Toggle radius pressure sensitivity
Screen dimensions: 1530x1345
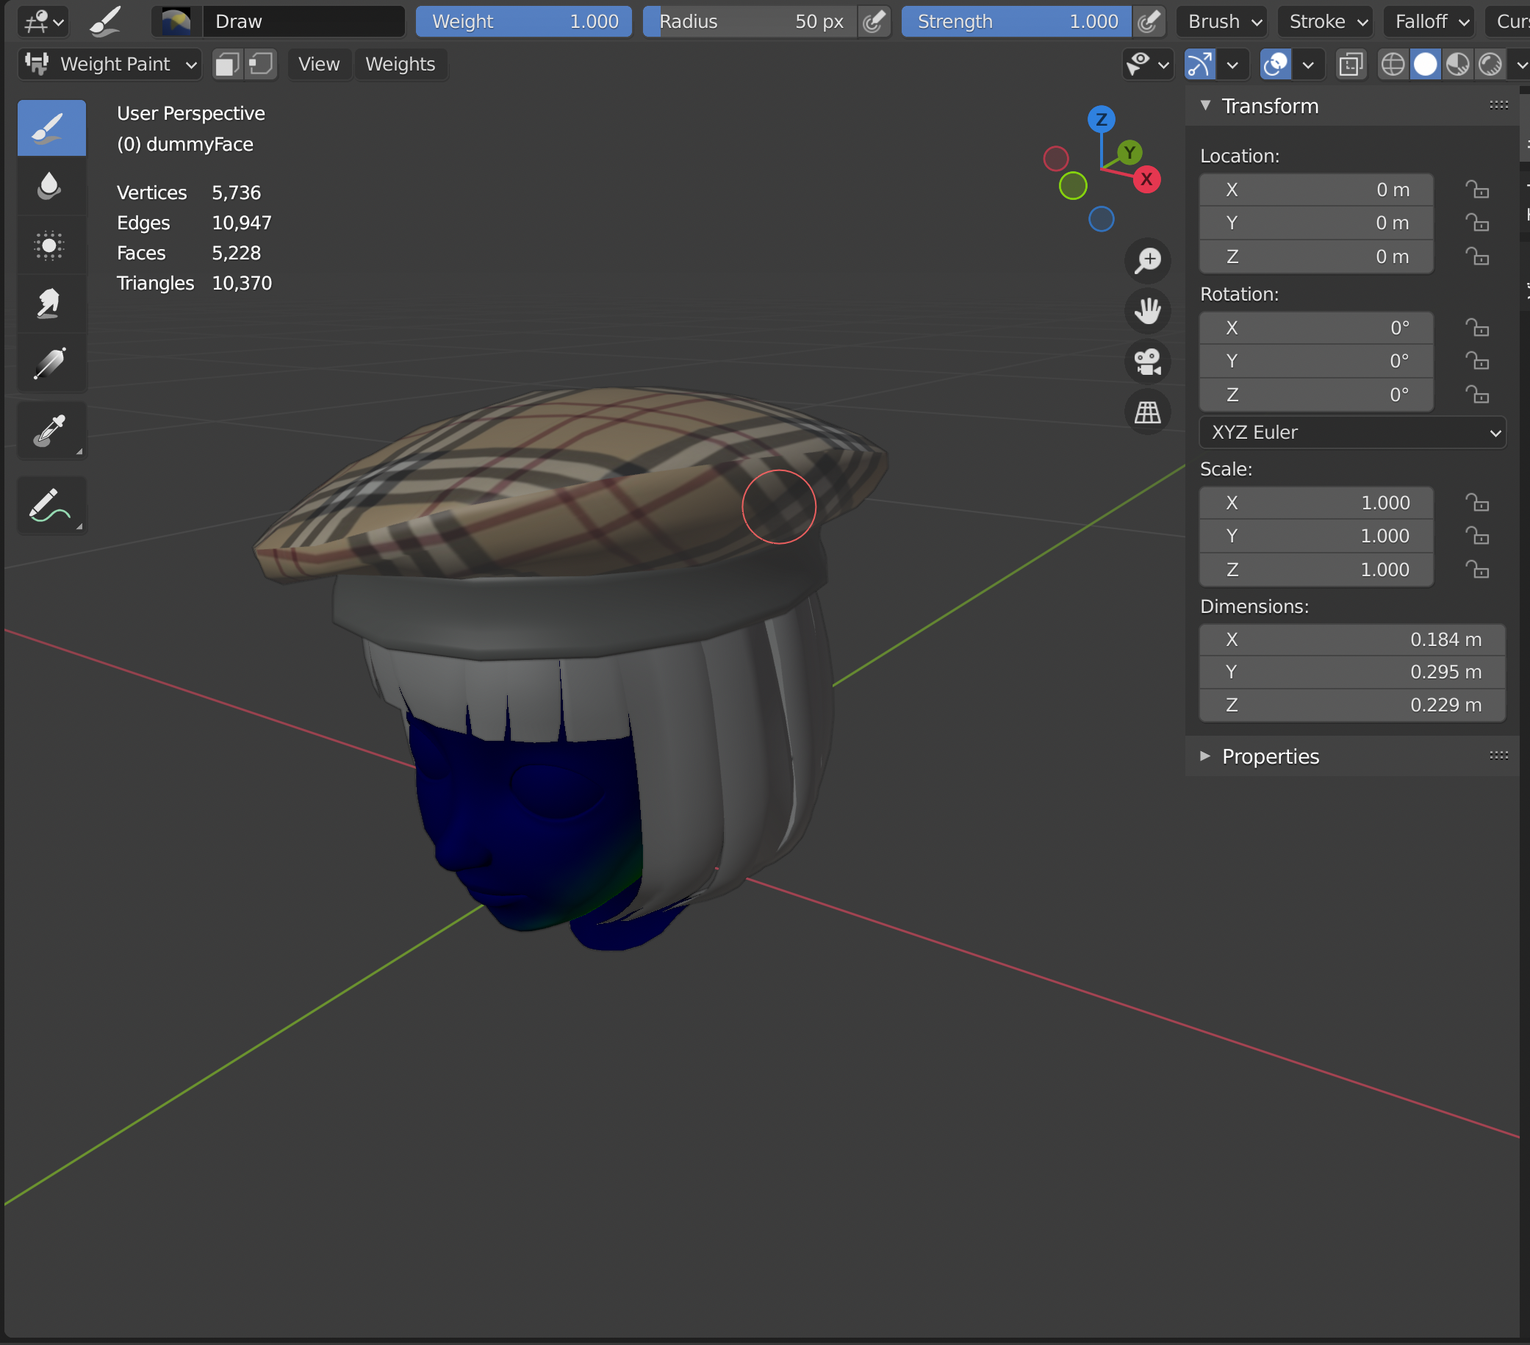(x=874, y=22)
